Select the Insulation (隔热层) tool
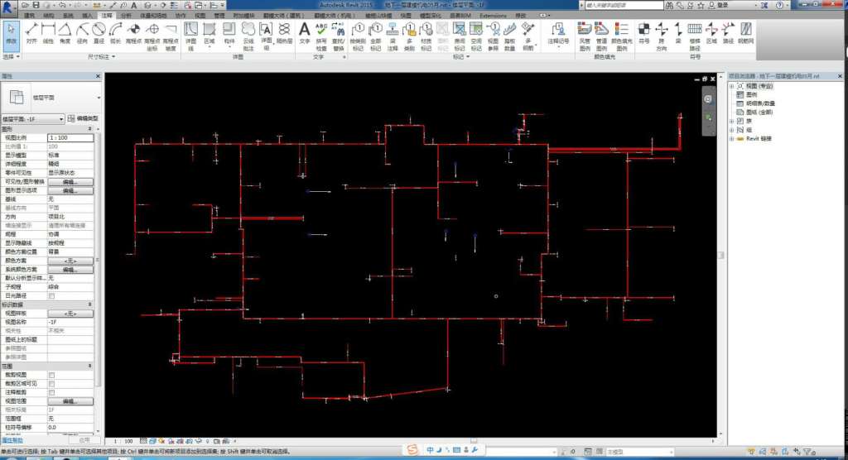 (x=285, y=33)
